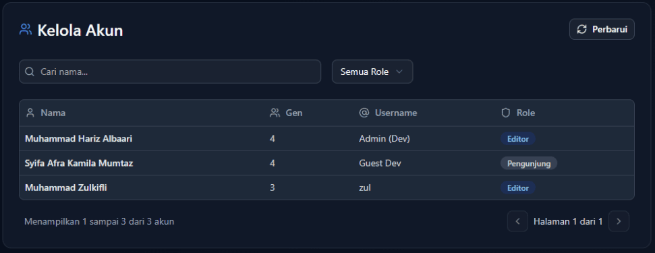Click the Editor badge for zul
655x253 pixels.
pos(518,188)
